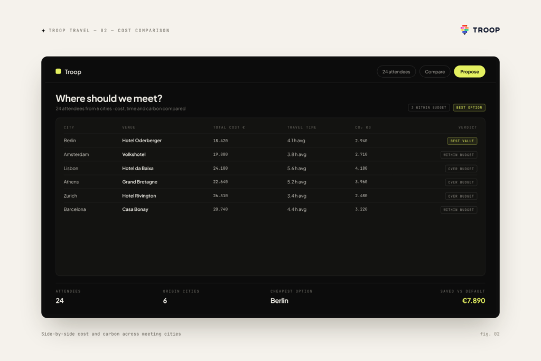Select the Best Option filter badge
The width and height of the screenshot is (541, 361).
click(469, 108)
